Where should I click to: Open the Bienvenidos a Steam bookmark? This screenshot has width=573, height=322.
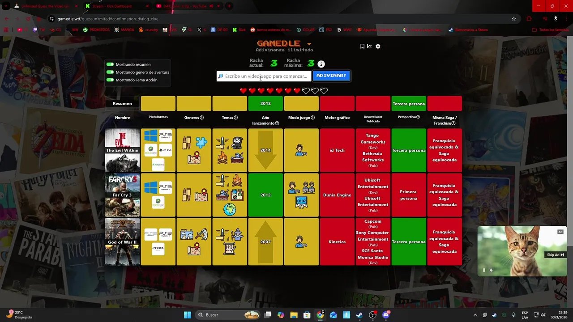468,30
